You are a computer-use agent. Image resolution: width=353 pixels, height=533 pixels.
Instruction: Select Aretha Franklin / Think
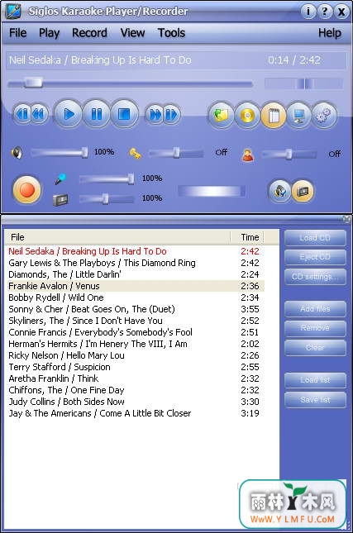click(x=135, y=378)
